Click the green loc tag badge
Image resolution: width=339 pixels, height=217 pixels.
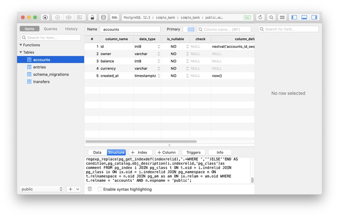pos(247,17)
